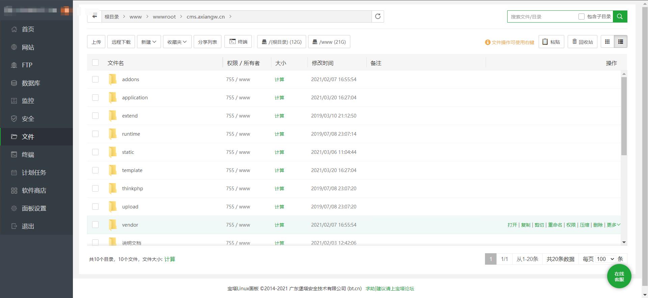Screen dimensions: 648x298
Task: Click the green search magnifier button
Action: (x=620, y=16)
